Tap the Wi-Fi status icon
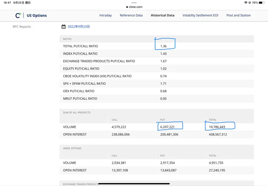Screen dimensions: 268x186 click(246, 3)
